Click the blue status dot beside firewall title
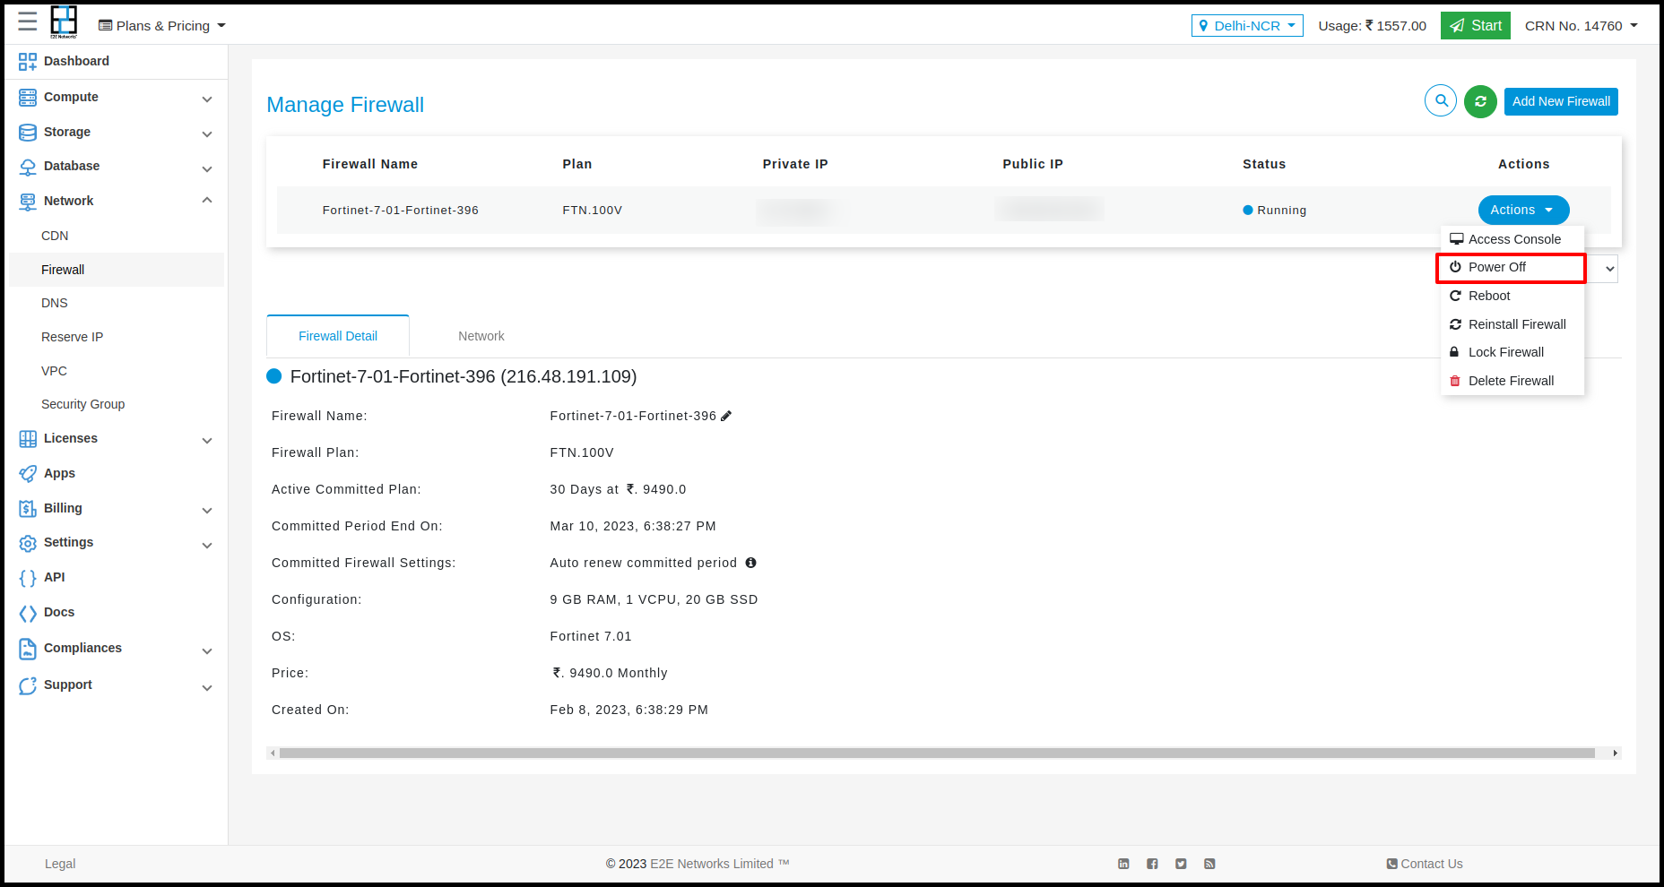The width and height of the screenshot is (1664, 887). click(274, 376)
